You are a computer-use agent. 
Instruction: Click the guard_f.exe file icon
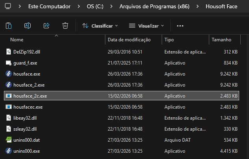(x=9, y=63)
